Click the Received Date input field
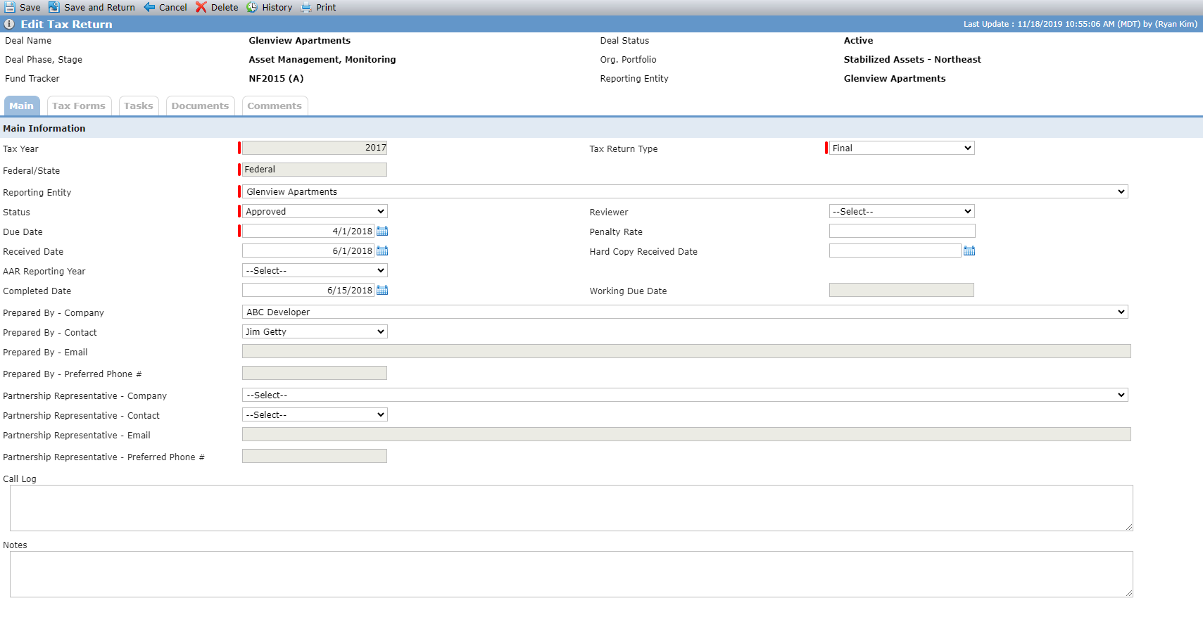Screen dimensions: 1203x634 point(308,251)
